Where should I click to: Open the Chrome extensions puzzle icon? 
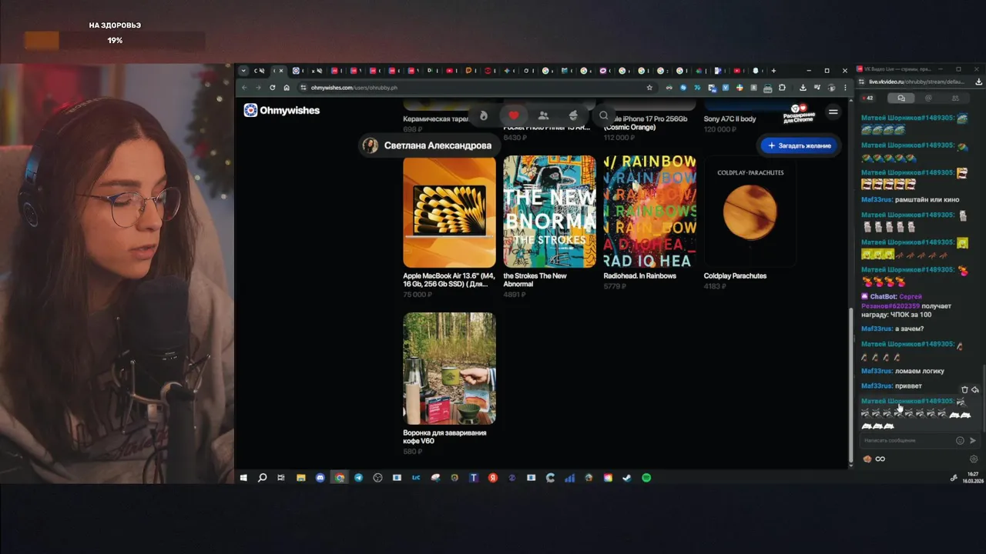782,88
